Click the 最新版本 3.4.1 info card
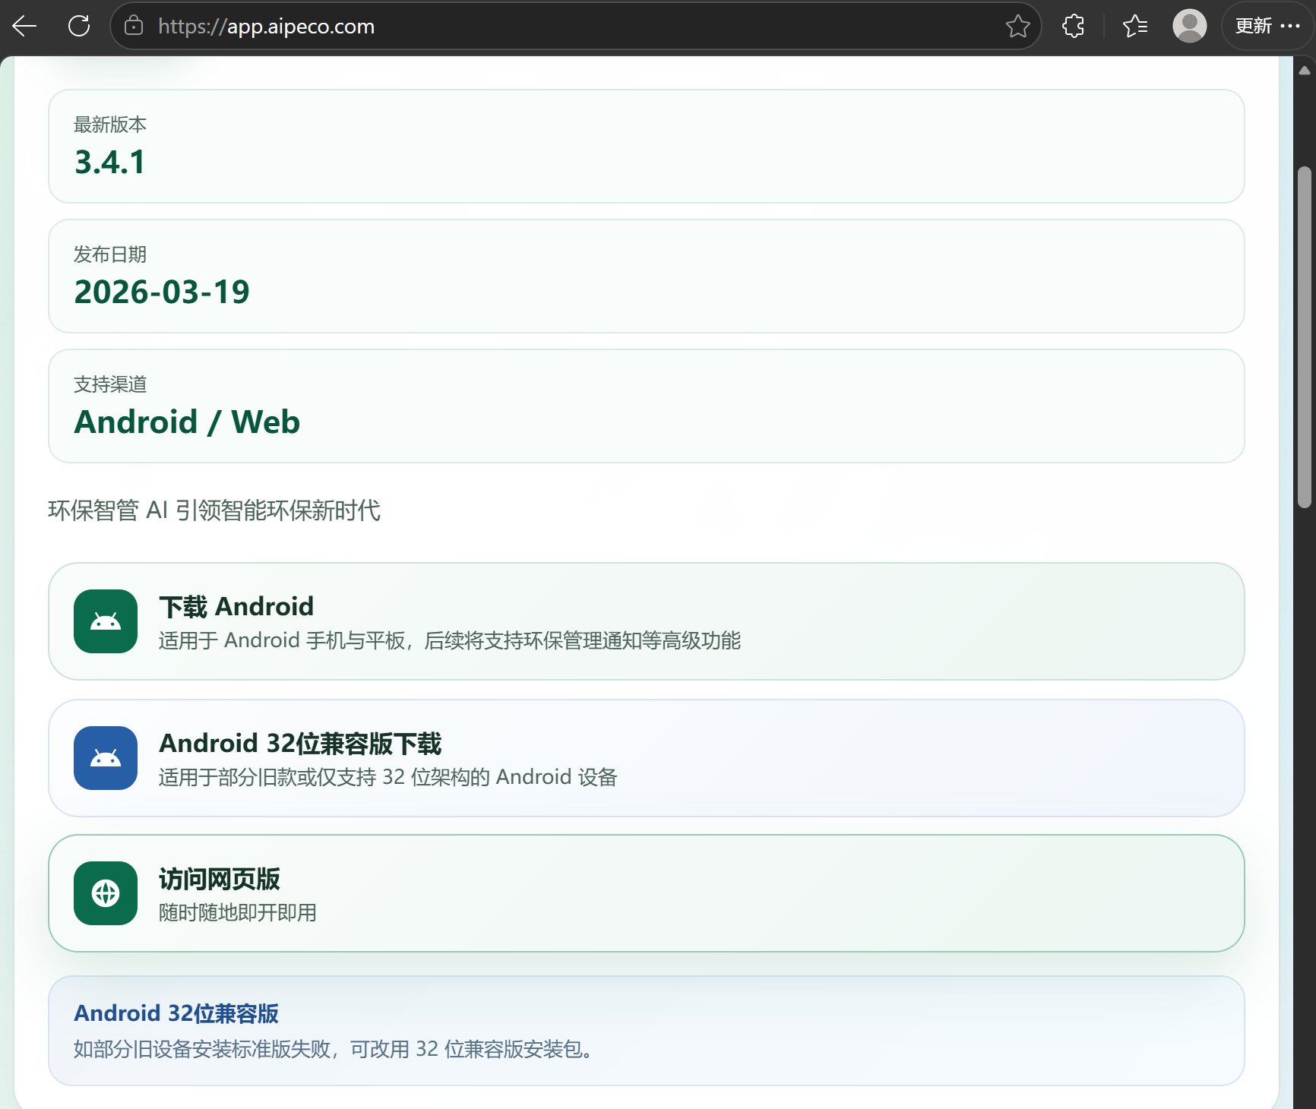Viewport: 1316px width, 1109px height. [x=646, y=147]
